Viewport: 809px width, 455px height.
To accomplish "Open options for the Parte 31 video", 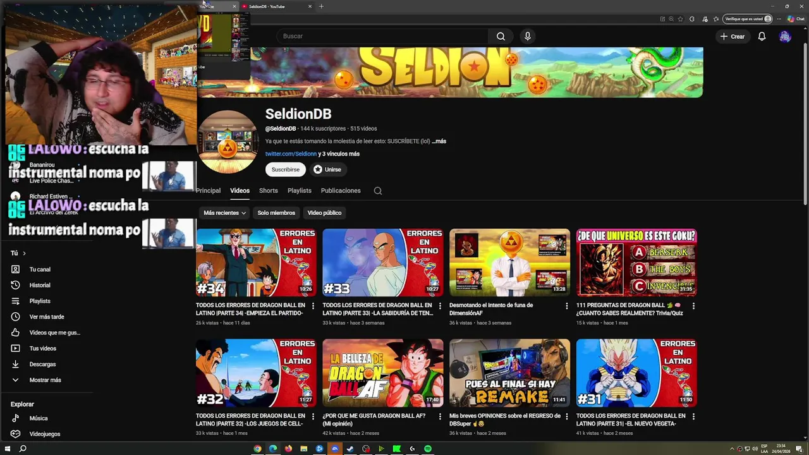I will (693, 416).
